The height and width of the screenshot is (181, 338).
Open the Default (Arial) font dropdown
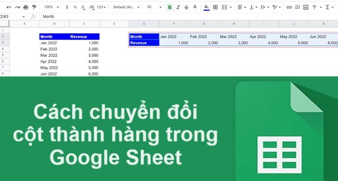click(127, 7)
